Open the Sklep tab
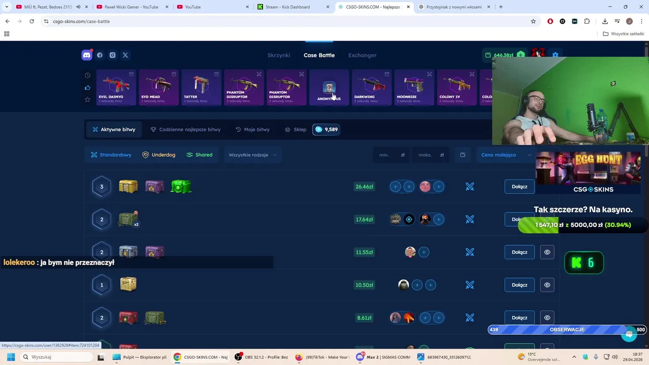 point(296,129)
